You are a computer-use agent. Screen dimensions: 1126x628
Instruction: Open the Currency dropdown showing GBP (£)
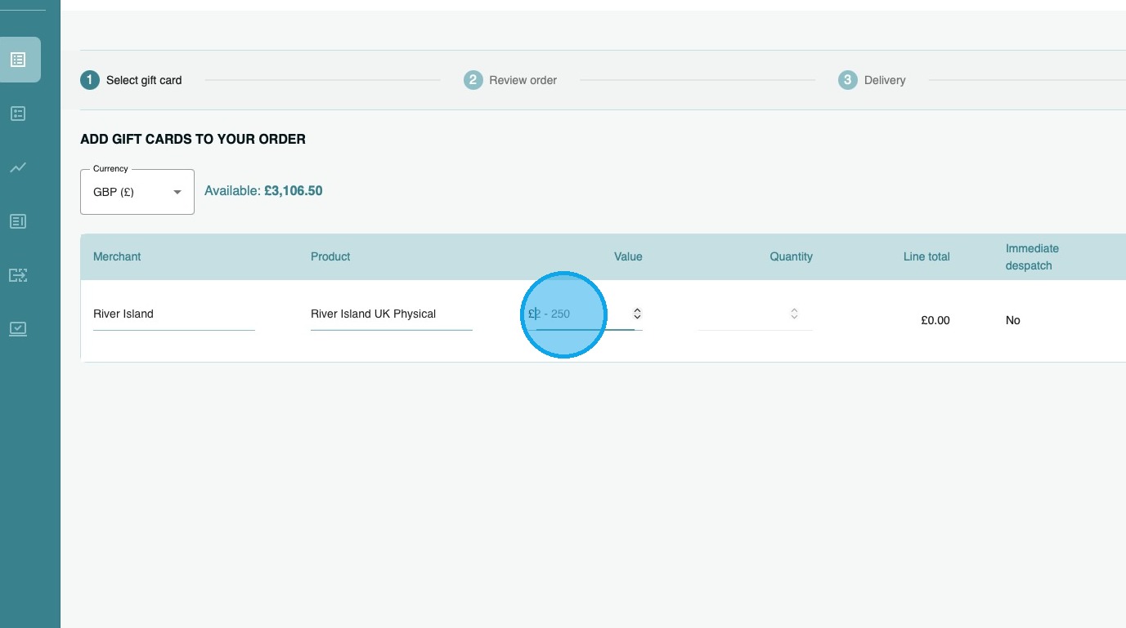point(137,192)
